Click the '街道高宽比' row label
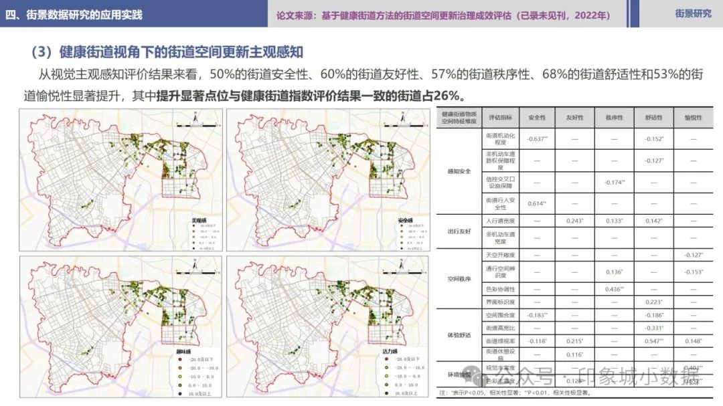723x406 pixels. pos(500,328)
